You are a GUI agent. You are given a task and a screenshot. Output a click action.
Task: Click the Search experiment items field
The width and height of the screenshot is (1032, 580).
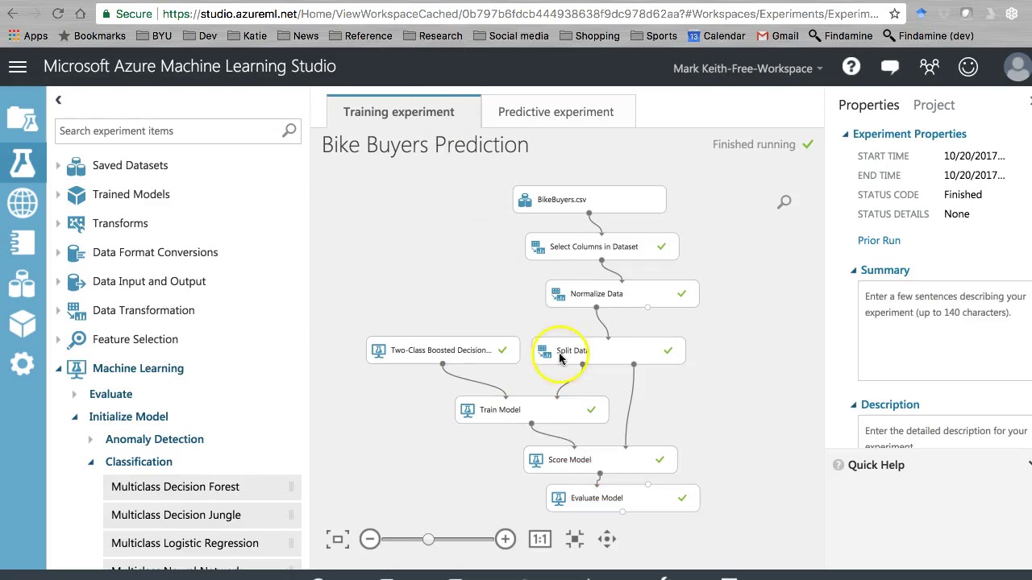[x=169, y=130]
